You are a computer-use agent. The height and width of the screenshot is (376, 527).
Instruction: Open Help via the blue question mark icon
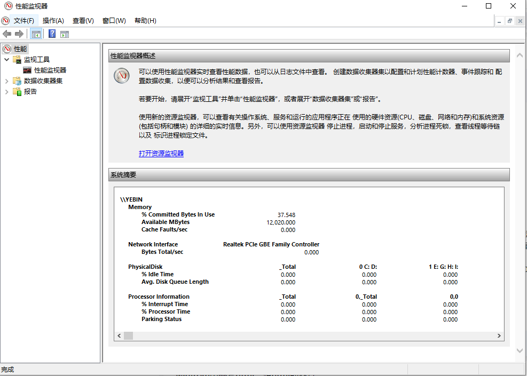coord(52,34)
